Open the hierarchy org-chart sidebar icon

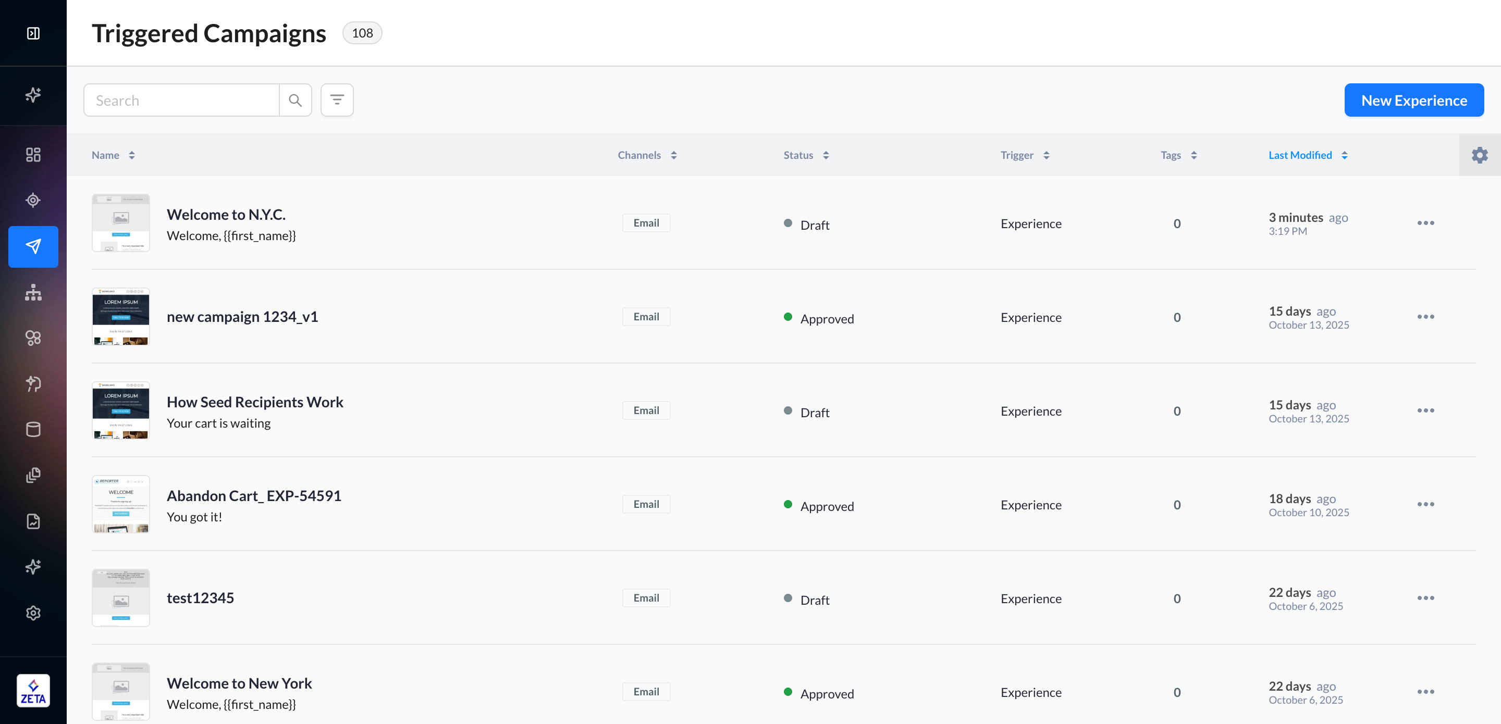[33, 292]
